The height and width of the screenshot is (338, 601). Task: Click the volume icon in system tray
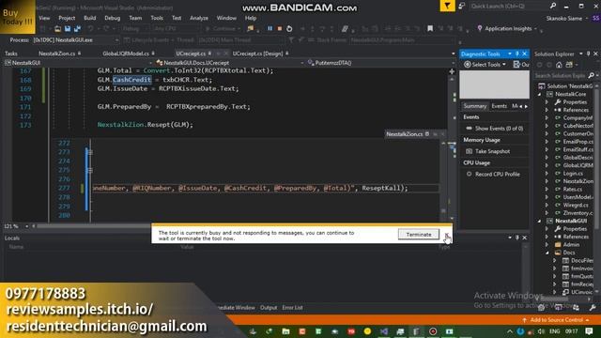541,331
